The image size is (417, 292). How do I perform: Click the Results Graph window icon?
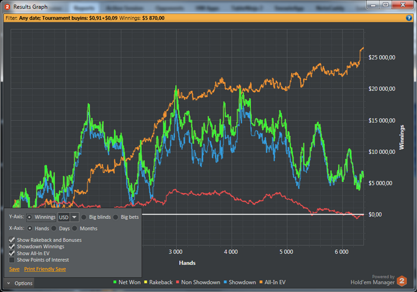click(7, 6)
